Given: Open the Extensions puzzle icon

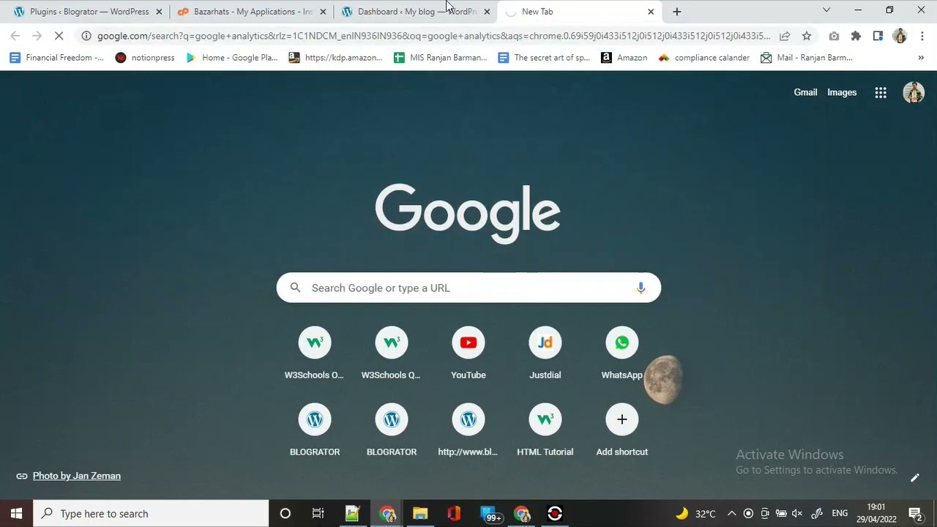Looking at the screenshot, I should [856, 36].
